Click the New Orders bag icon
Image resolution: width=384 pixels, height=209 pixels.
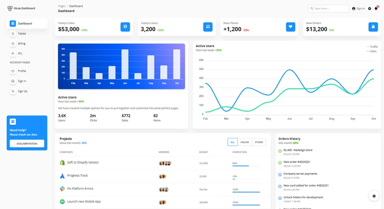point(373,27)
